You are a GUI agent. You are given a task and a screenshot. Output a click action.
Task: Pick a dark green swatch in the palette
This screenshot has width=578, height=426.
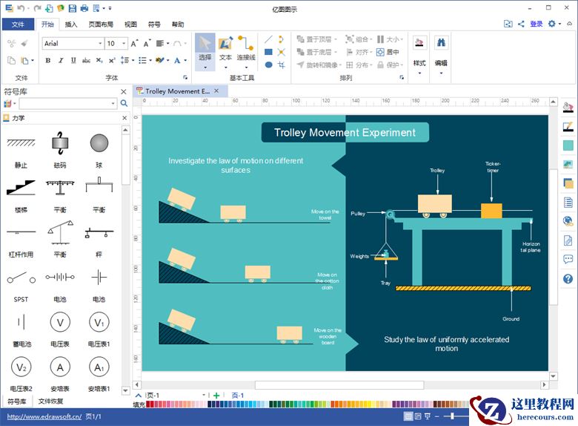271,404
